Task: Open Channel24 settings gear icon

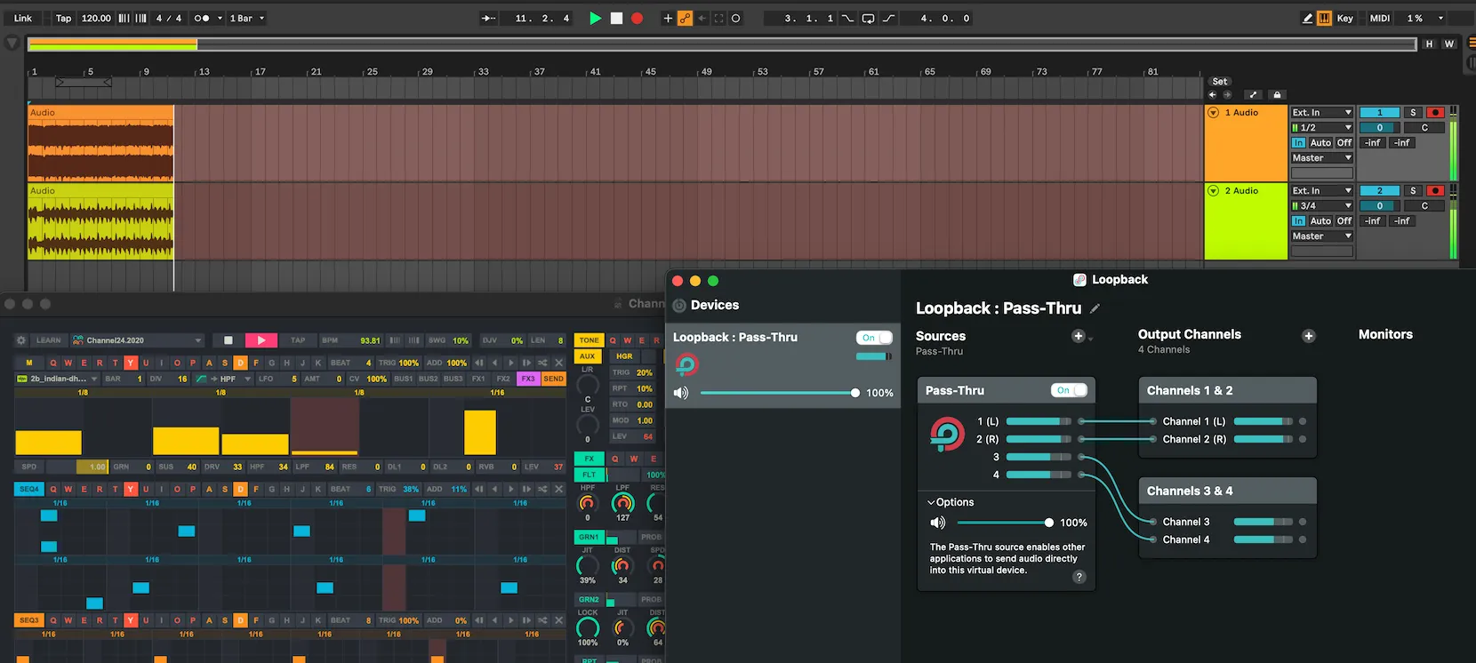Action: point(20,340)
